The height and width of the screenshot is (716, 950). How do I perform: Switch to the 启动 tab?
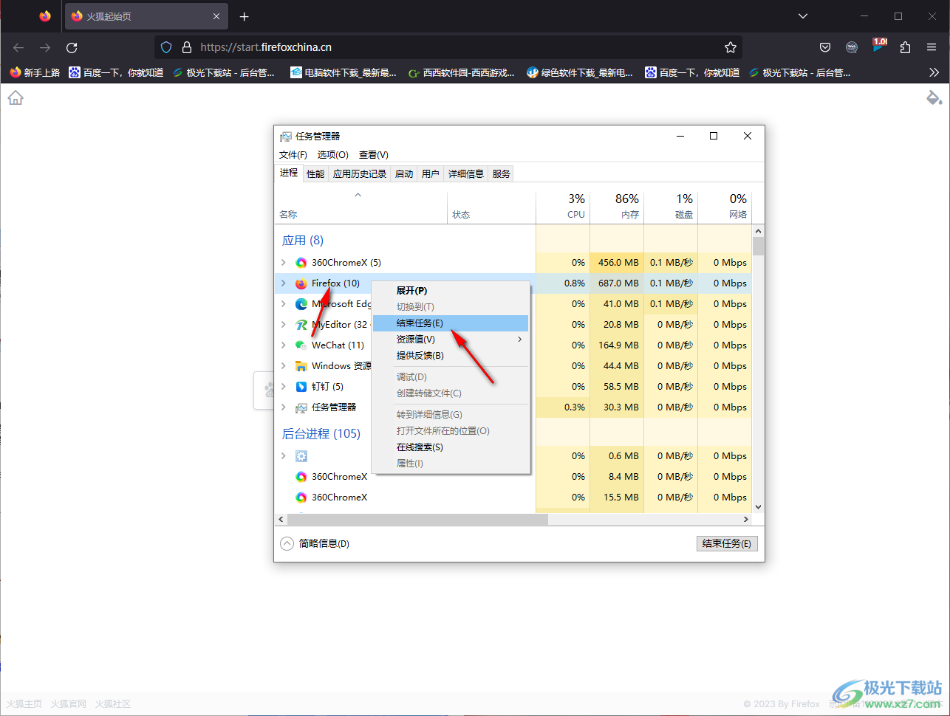click(404, 174)
